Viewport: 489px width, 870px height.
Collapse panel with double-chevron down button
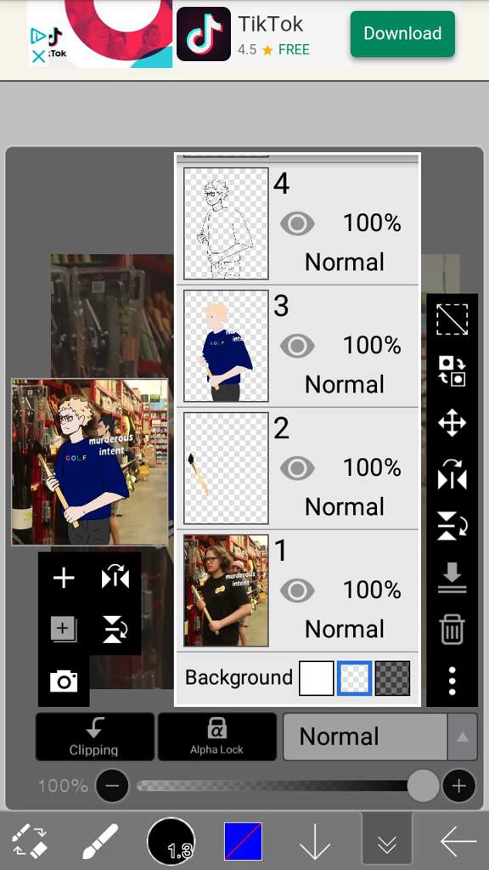386,842
